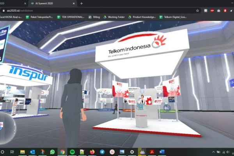Open Telegram from taskbar

coord(102,152)
